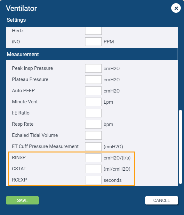Click the RCEXP seconds input field
Viewport: 184px width, 215px height.
(93, 180)
